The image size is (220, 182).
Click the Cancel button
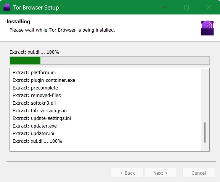tap(199, 173)
